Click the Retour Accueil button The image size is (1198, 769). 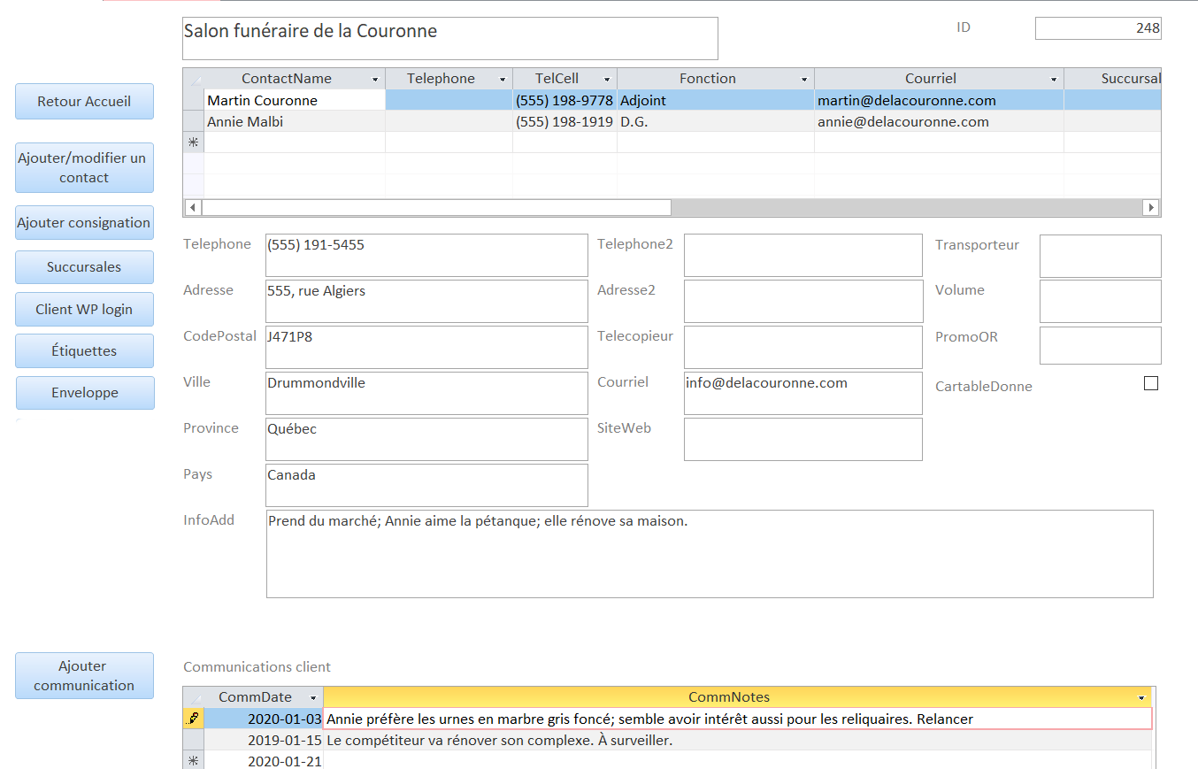[x=84, y=102]
